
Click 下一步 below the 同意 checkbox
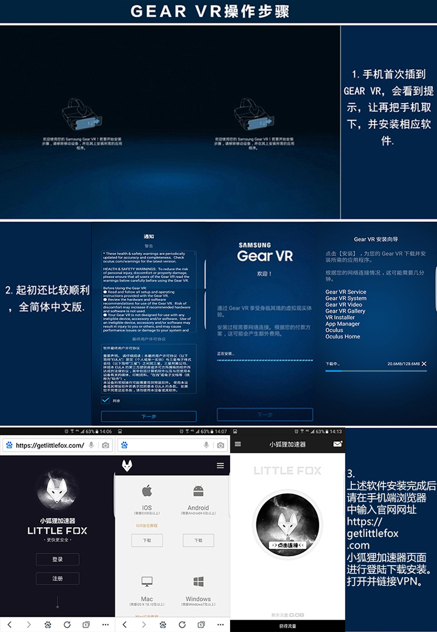click(149, 416)
